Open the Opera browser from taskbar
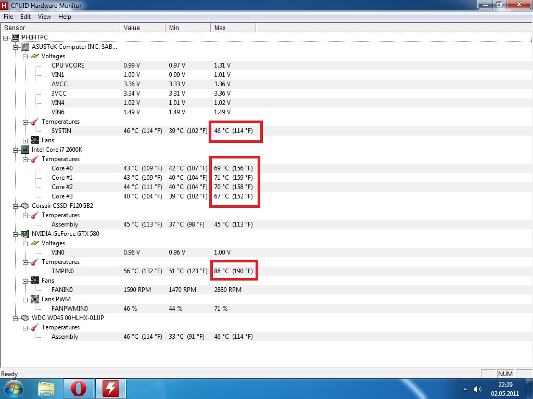 click(x=78, y=389)
